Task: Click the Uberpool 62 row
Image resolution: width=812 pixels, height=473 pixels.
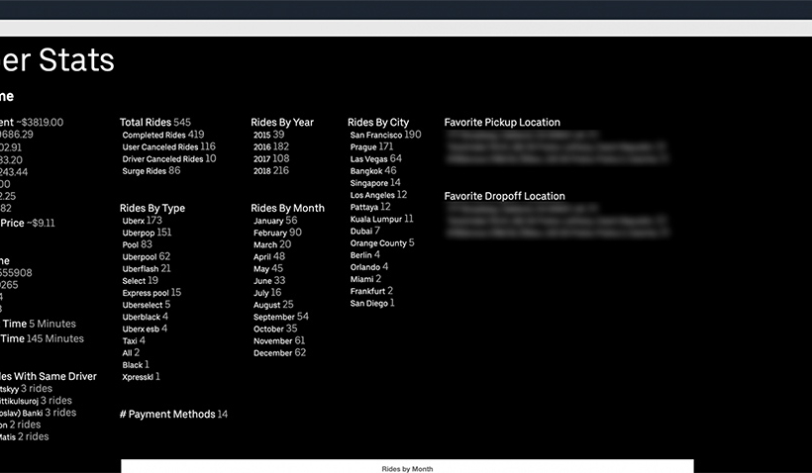Action: coord(146,256)
